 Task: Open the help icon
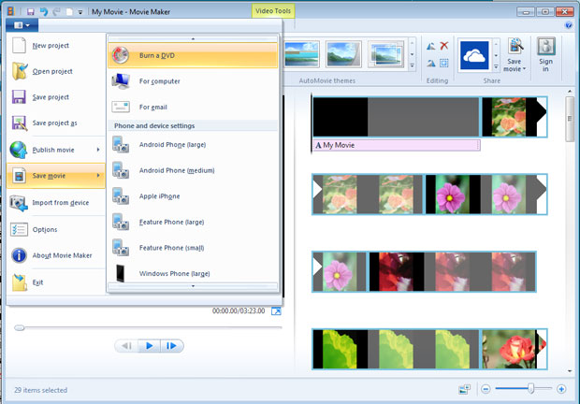(x=569, y=25)
